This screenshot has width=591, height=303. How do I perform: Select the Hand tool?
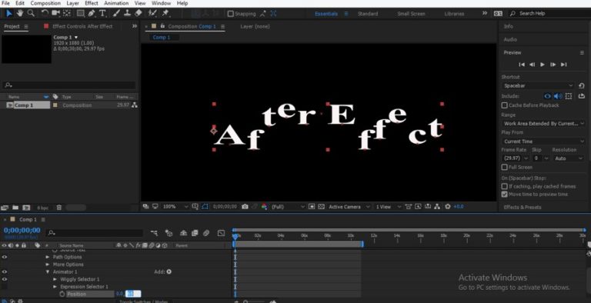19,13
